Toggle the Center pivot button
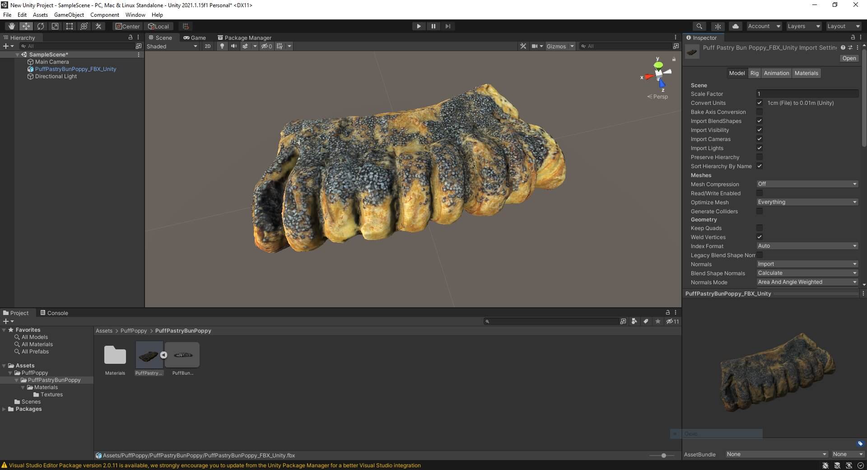This screenshot has width=867, height=470. click(x=127, y=26)
